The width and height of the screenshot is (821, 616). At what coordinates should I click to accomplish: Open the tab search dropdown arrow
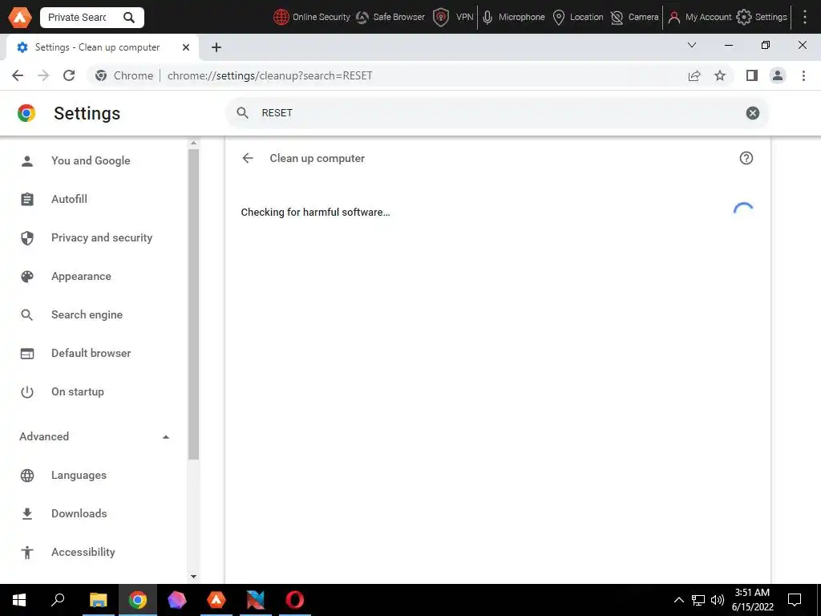[x=692, y=45]
